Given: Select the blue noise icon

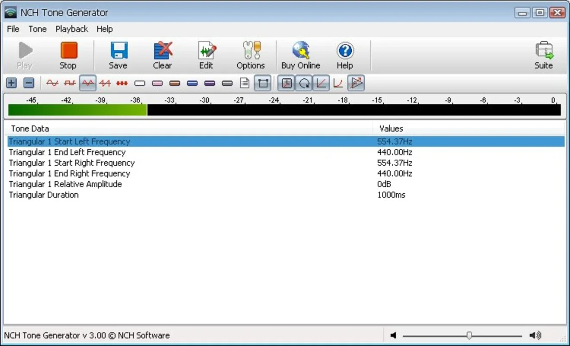Looking at the screenshot, I should tap(192, 83).
